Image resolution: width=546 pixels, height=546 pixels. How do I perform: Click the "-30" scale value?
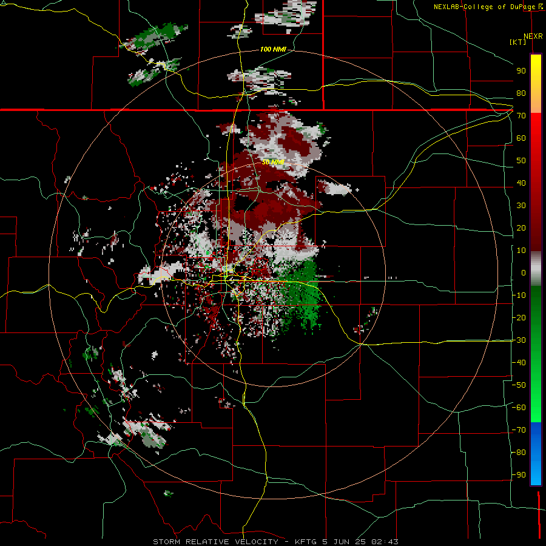pyautogui.click(x=519, y=340)
